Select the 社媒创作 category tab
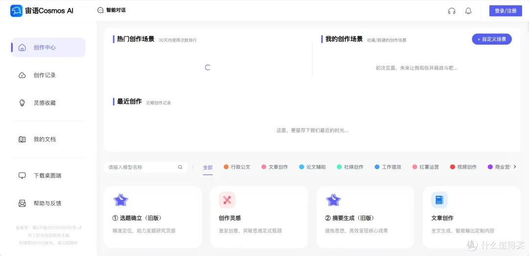This screenshot has height=256, width=529. point(350,167)
